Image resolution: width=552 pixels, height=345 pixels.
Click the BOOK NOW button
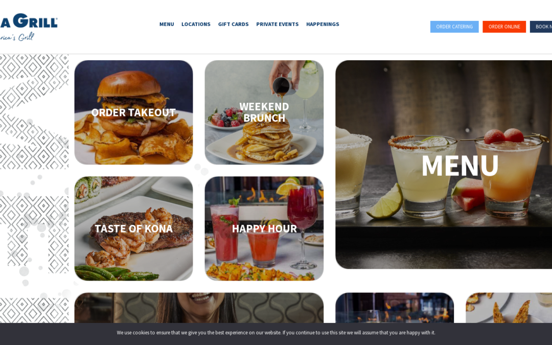point(541,27)
